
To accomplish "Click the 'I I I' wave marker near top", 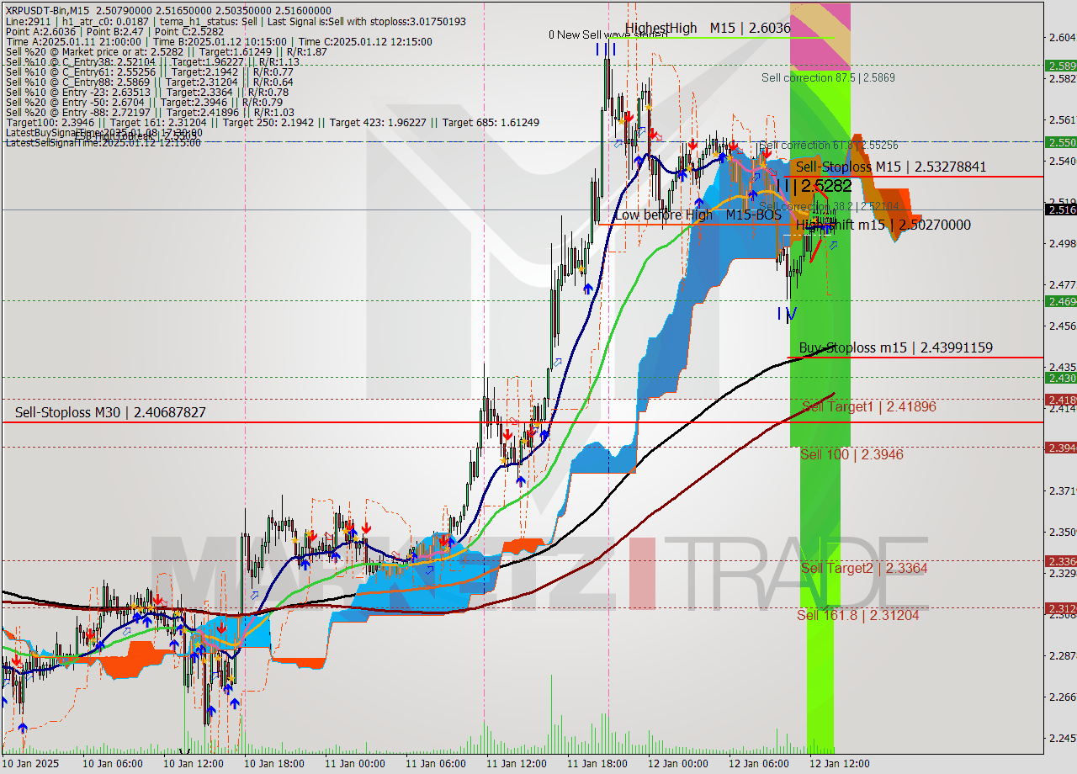I will (x=606, y=50).
